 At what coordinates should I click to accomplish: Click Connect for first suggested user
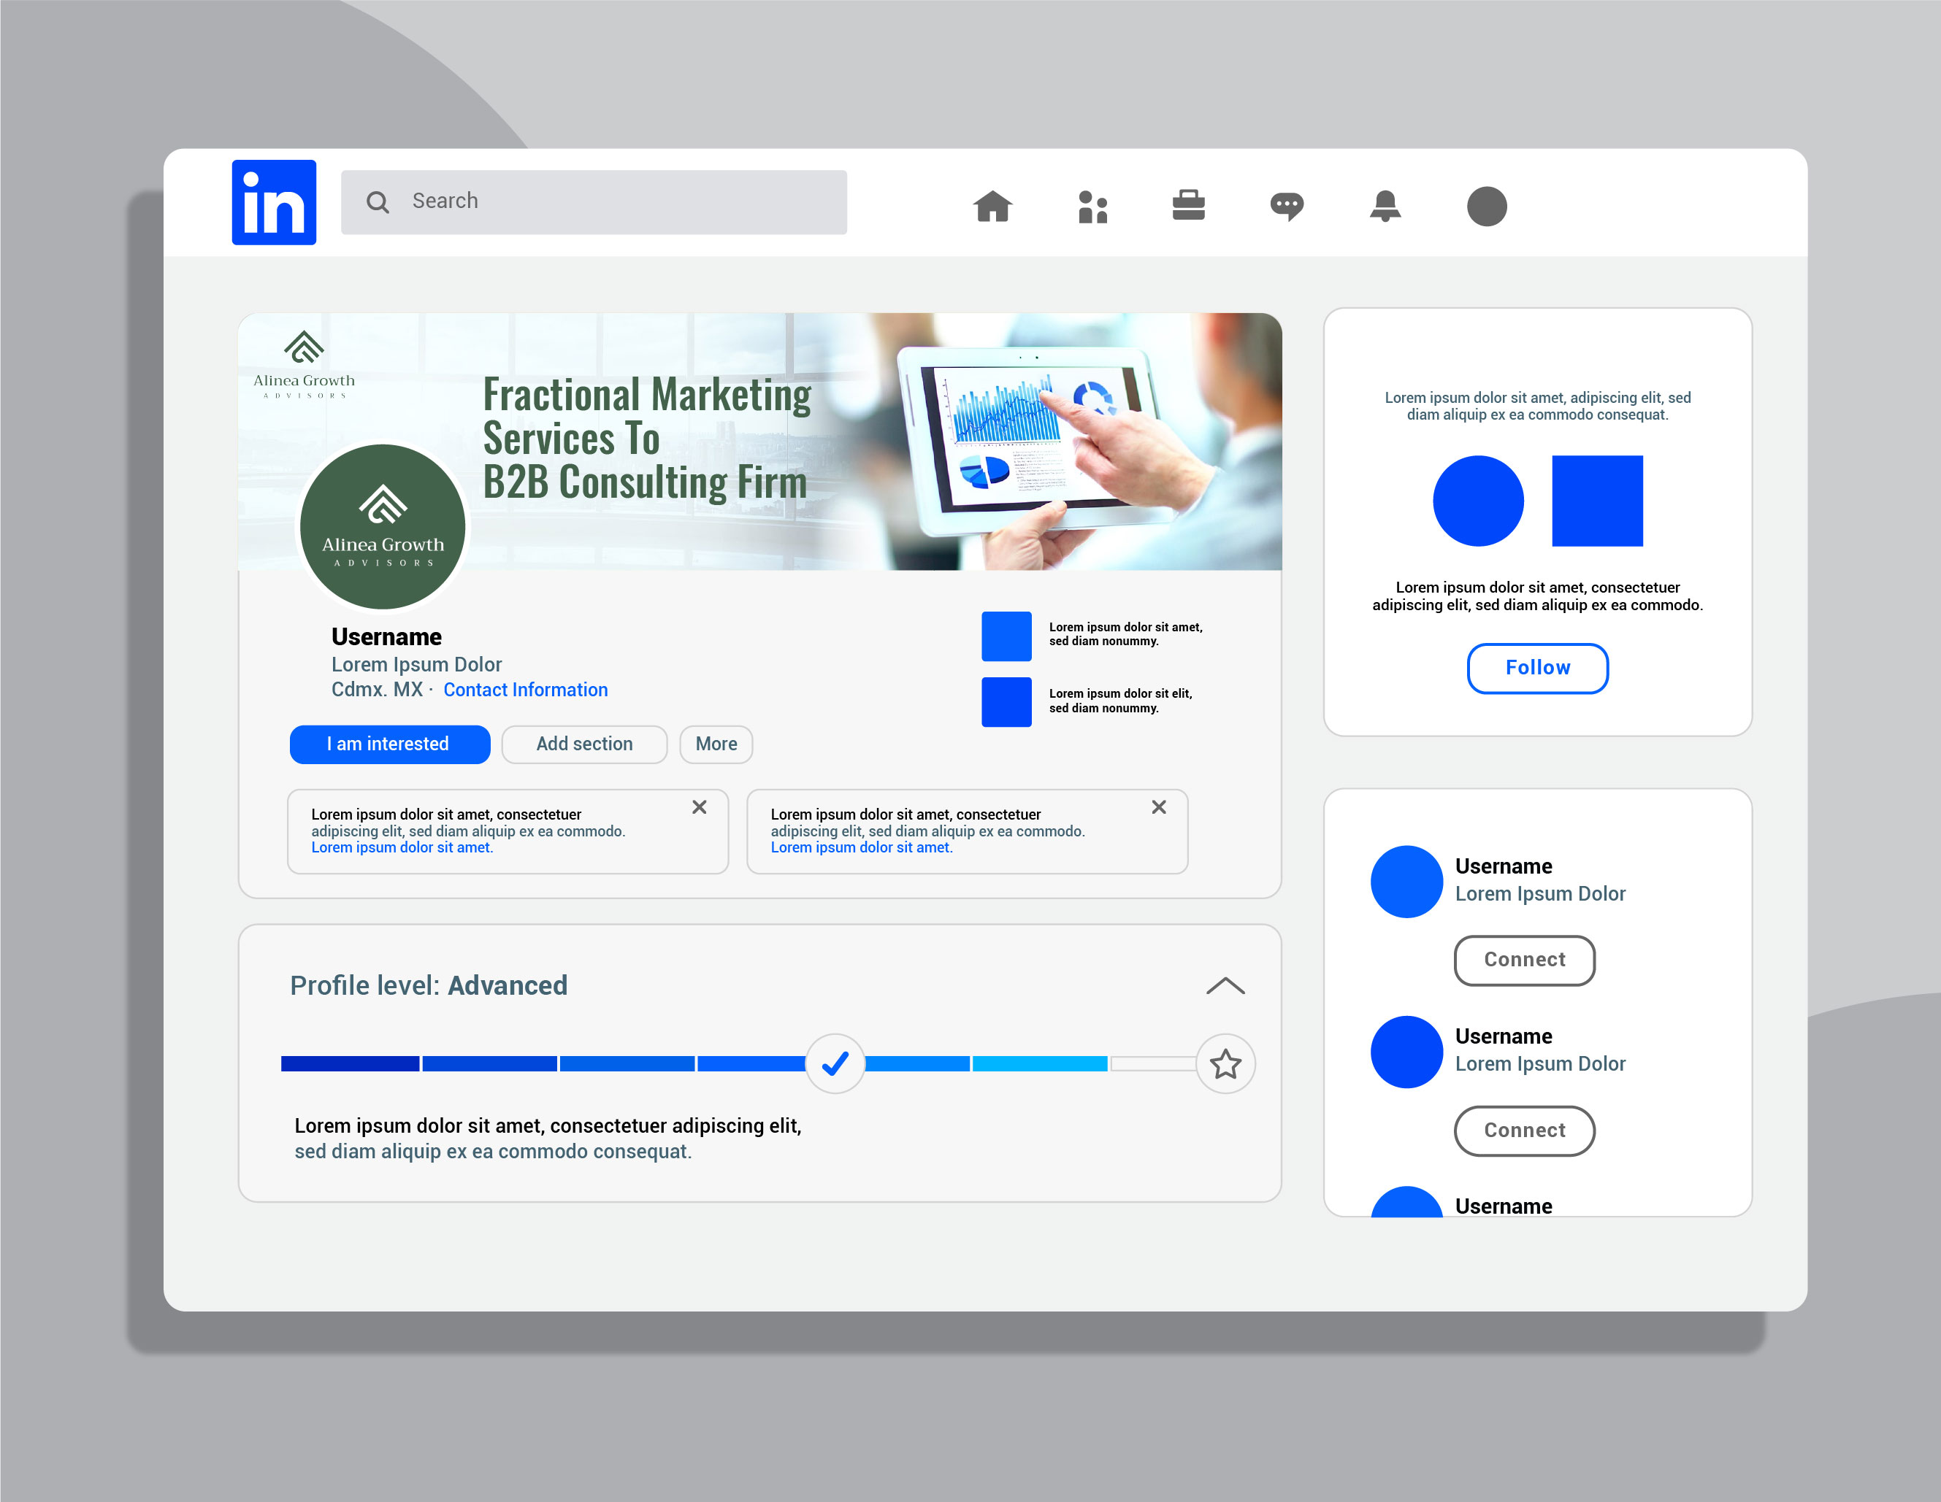(1524, 960)
